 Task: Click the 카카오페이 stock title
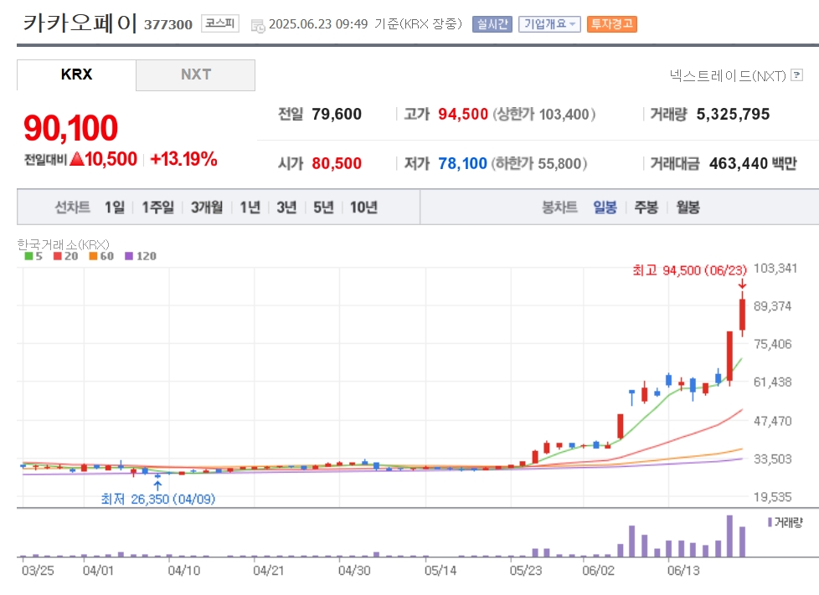[x=80, y=23]
